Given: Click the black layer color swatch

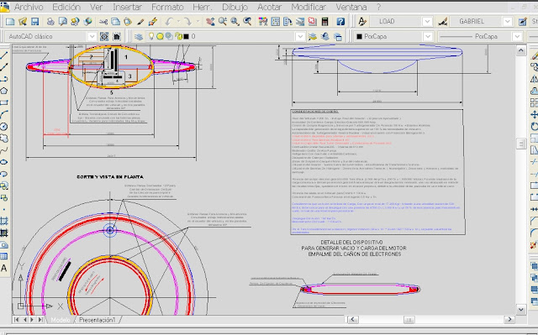Looking at the screenshot, I should (186, 36).
